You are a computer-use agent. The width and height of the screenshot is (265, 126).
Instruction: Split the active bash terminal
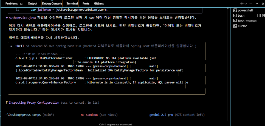[259, 16]
